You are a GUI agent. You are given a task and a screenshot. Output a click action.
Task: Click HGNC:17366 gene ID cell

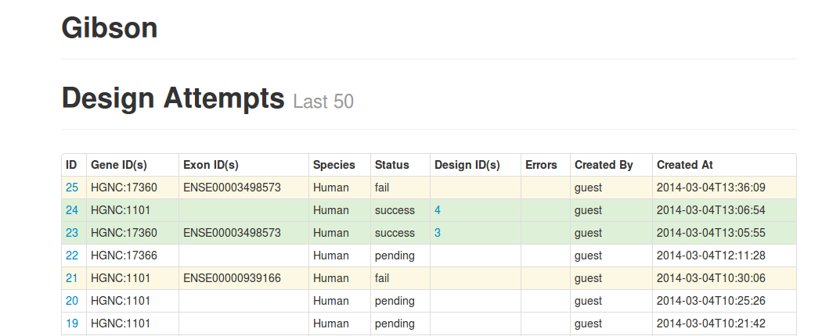[x=124, y=256]
